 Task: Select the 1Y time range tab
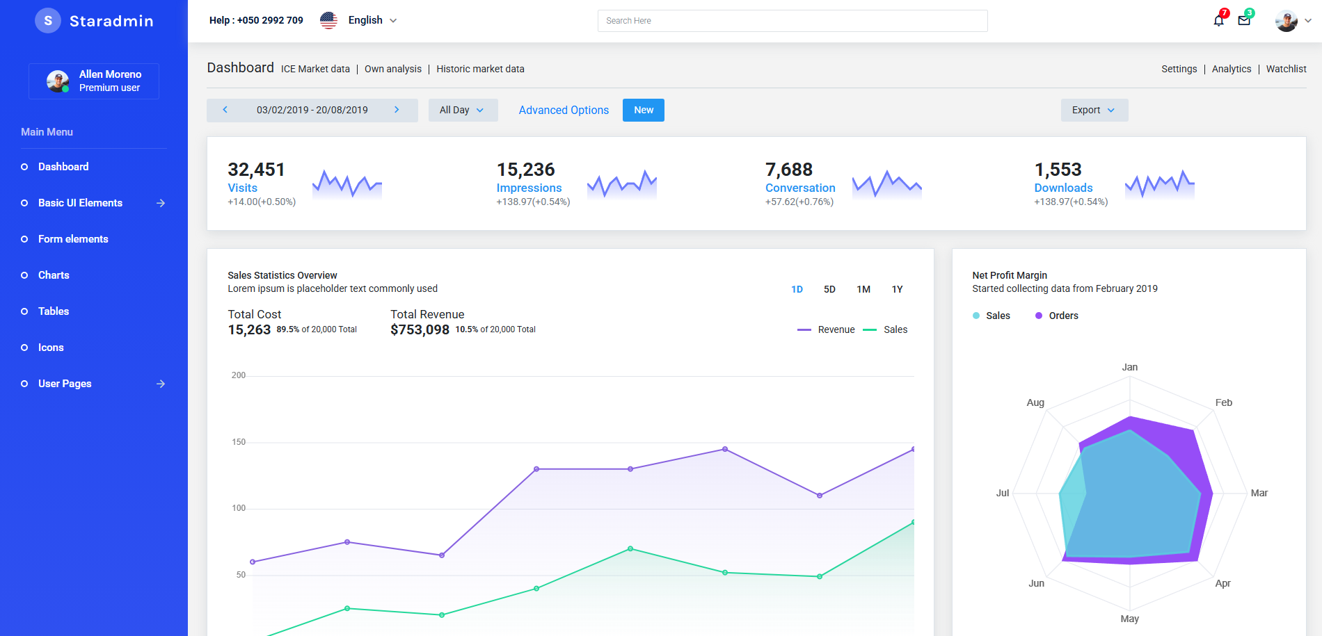click(x=898, y=289)
